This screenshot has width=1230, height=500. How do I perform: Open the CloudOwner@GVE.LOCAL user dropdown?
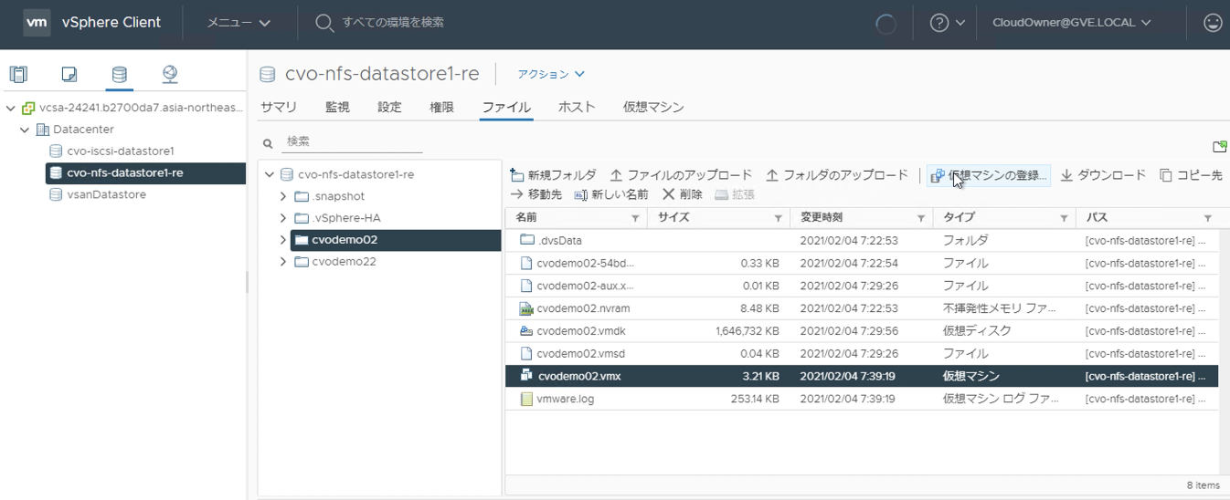(x=1071, y=23)
